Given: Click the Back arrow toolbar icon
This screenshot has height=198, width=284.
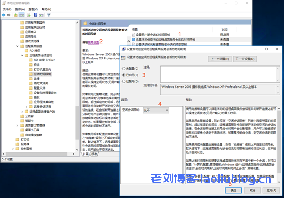Looking at the screenshot, I should (x=3, y=15).
